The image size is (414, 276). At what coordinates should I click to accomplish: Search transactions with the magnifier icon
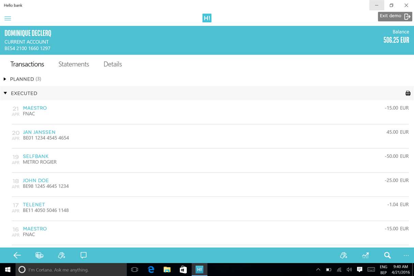[x=387, y=255]
